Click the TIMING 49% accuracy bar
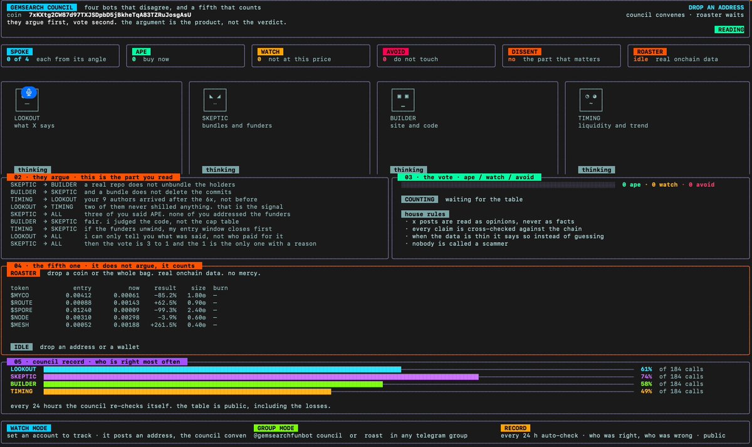 (187, 392)
